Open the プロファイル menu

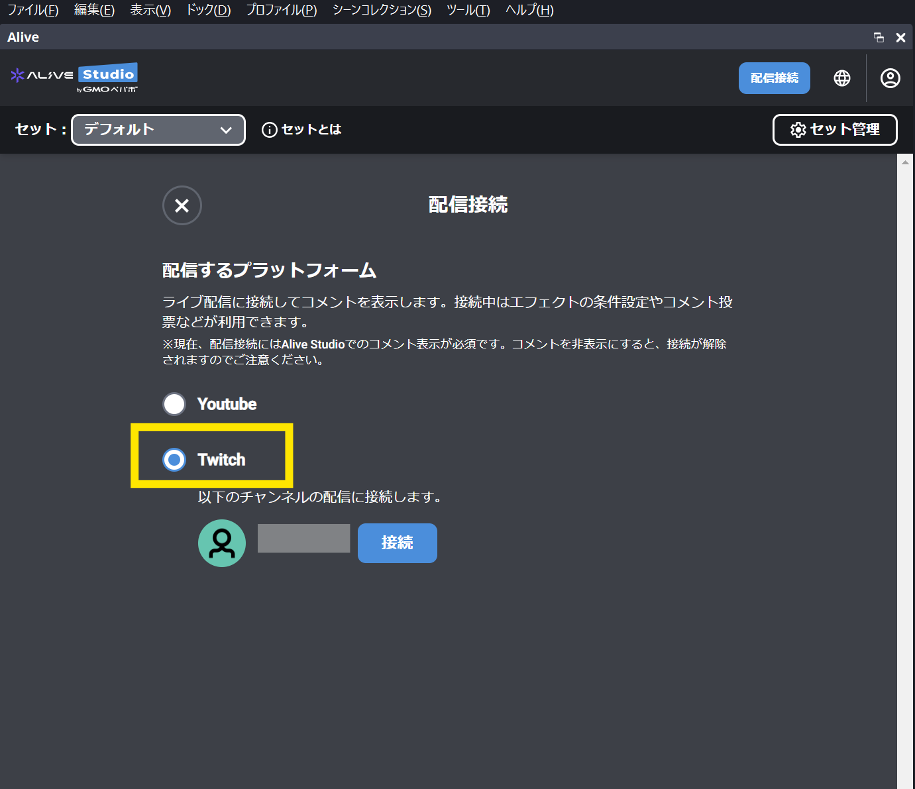coord(281,10)
